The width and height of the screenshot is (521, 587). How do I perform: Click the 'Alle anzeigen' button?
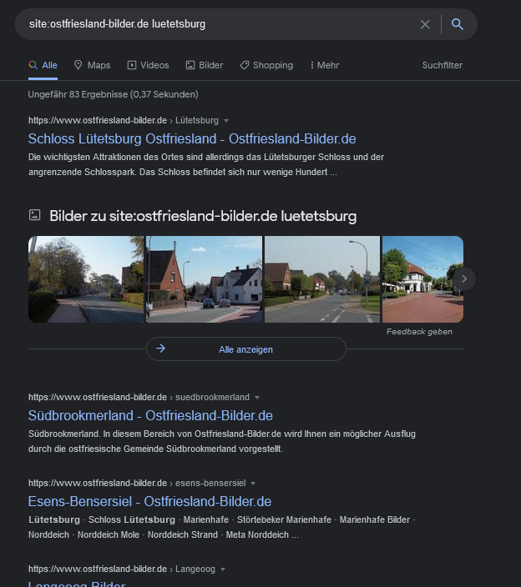click(245, 349)
